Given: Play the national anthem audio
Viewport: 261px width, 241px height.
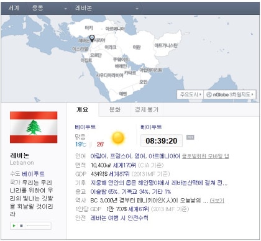Looking at the screenshot, I should (14, 225).
